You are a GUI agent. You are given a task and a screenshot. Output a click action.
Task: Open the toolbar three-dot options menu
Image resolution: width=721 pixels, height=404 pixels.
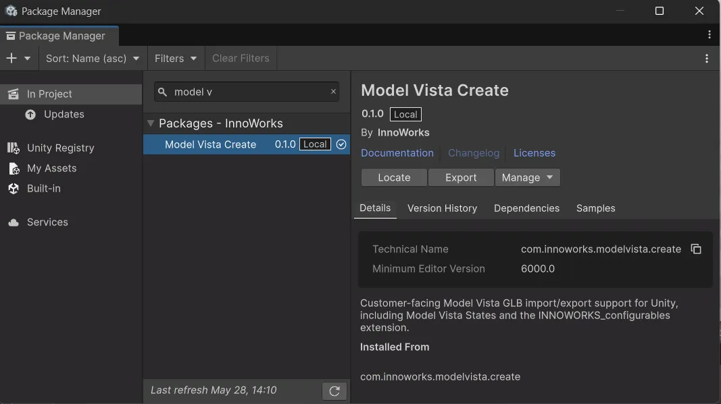(707, 58)
